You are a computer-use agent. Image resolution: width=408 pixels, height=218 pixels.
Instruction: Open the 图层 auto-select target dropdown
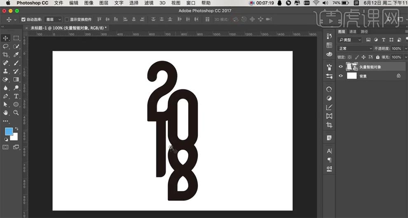tap(53, 19)
